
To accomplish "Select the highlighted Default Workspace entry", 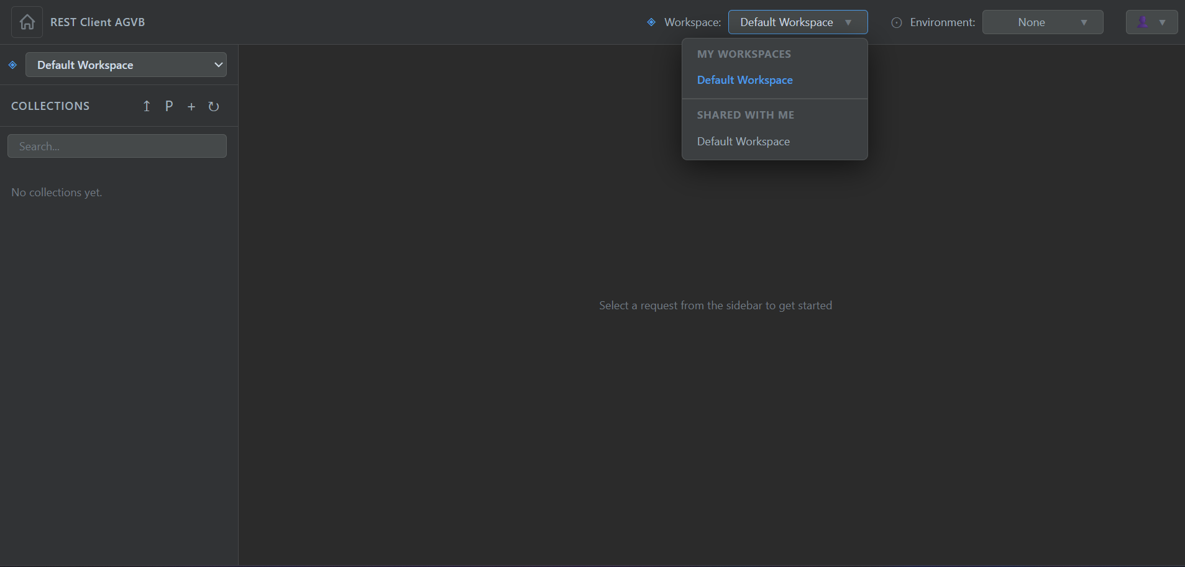I will 744,79.
